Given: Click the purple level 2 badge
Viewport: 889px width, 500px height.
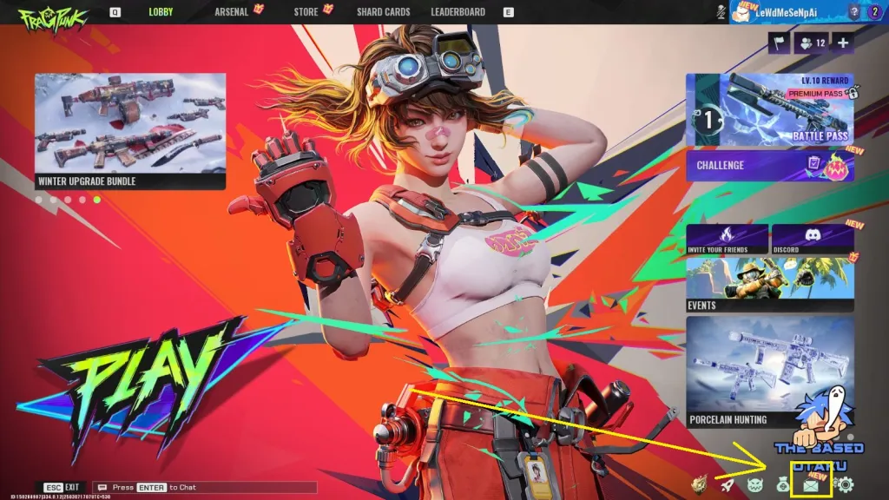Looking at the screenshot, I should point(875,12).
